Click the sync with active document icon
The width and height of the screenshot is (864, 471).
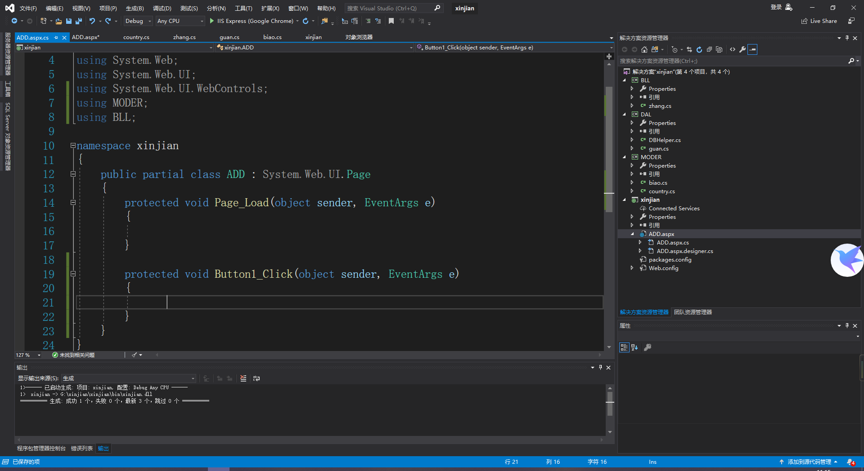pos(689,49)
